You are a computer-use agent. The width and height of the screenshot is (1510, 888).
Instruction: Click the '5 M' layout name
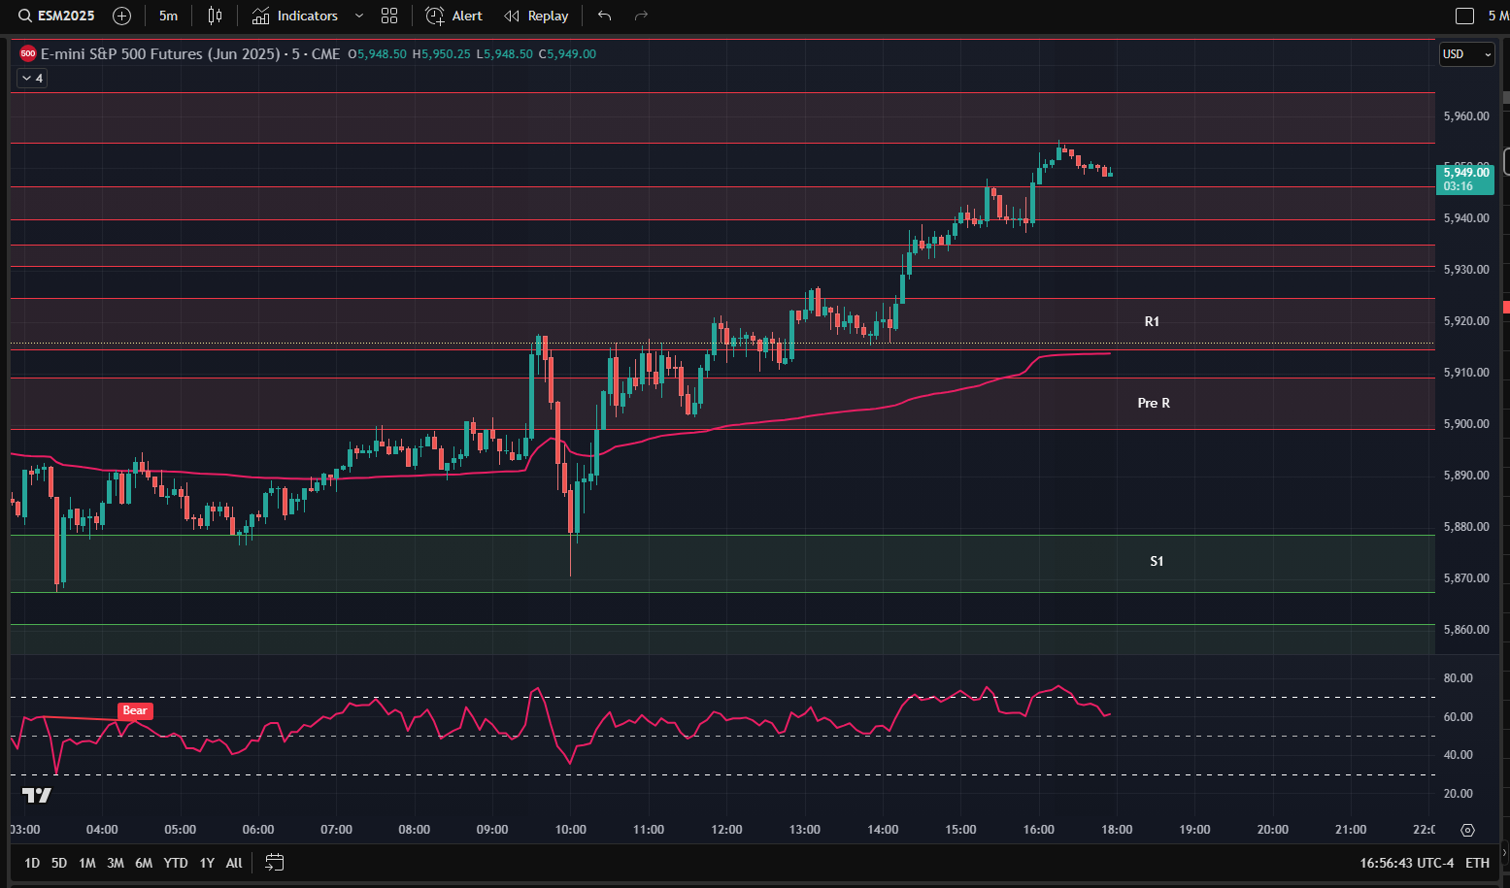coord(1498,16)
